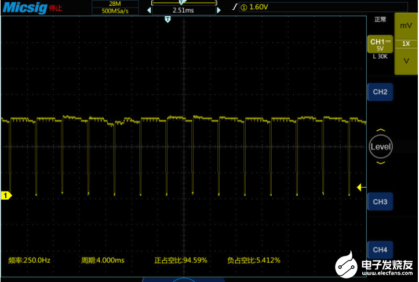The width and height of the screenshot is (419, 282).
Task: Enable channel CH4
Action: [380, 250]
